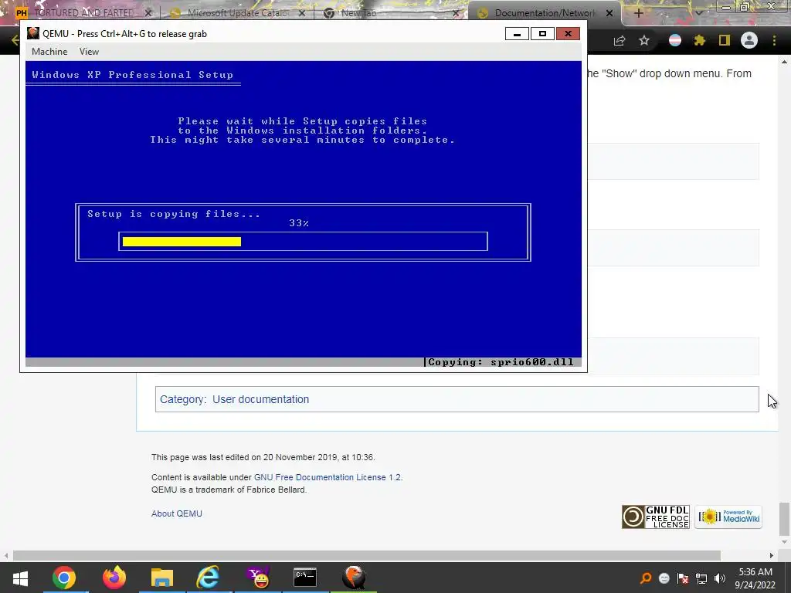Open a new browser tab with plus button
The height and width of the screenshot is (593, 791).
click(x=638, y=13)
